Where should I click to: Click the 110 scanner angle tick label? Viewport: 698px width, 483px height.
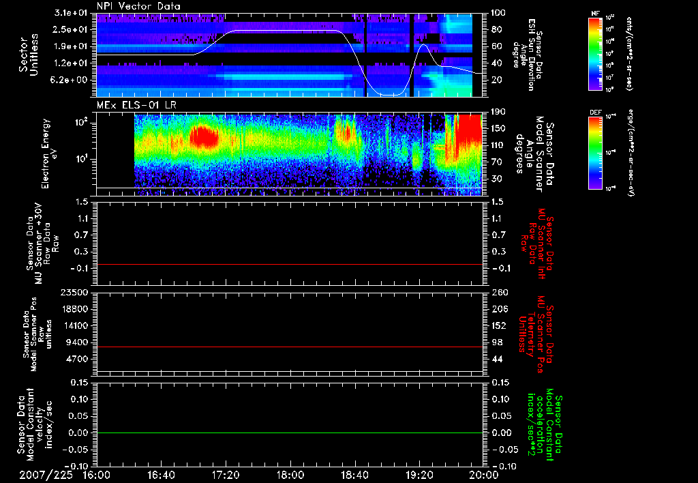pyautogui.click(x=498, y=145)
